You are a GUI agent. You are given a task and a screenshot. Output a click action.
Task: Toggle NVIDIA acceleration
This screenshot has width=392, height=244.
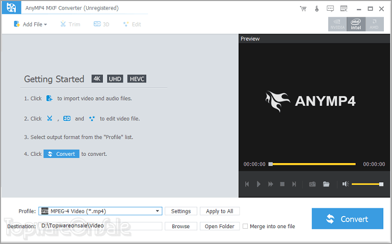click(337, 24)
